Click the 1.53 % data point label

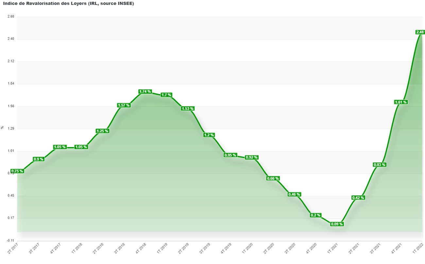tap(187, 108)
